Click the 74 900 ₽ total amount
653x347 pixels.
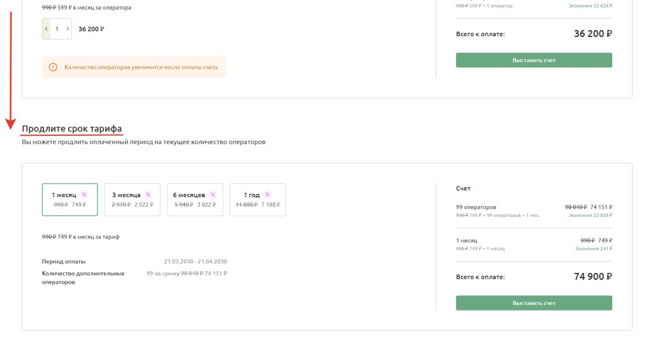593,277
